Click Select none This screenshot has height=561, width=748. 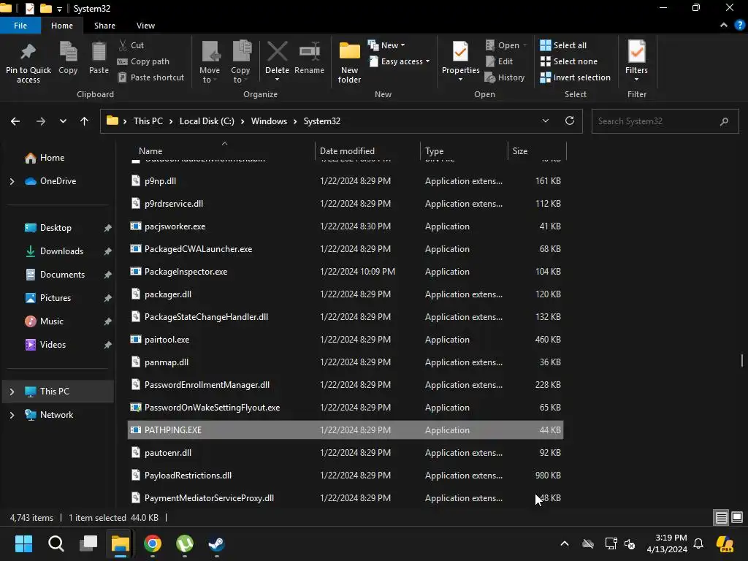[568, 61]
